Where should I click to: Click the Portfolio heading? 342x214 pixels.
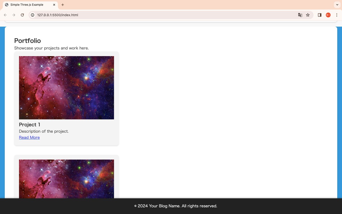tap(27, 41)
